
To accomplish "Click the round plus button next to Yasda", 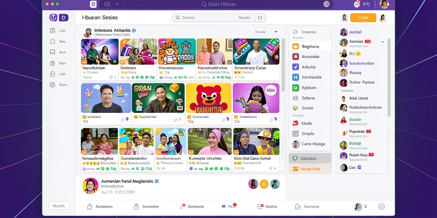I will coord(276,32).
